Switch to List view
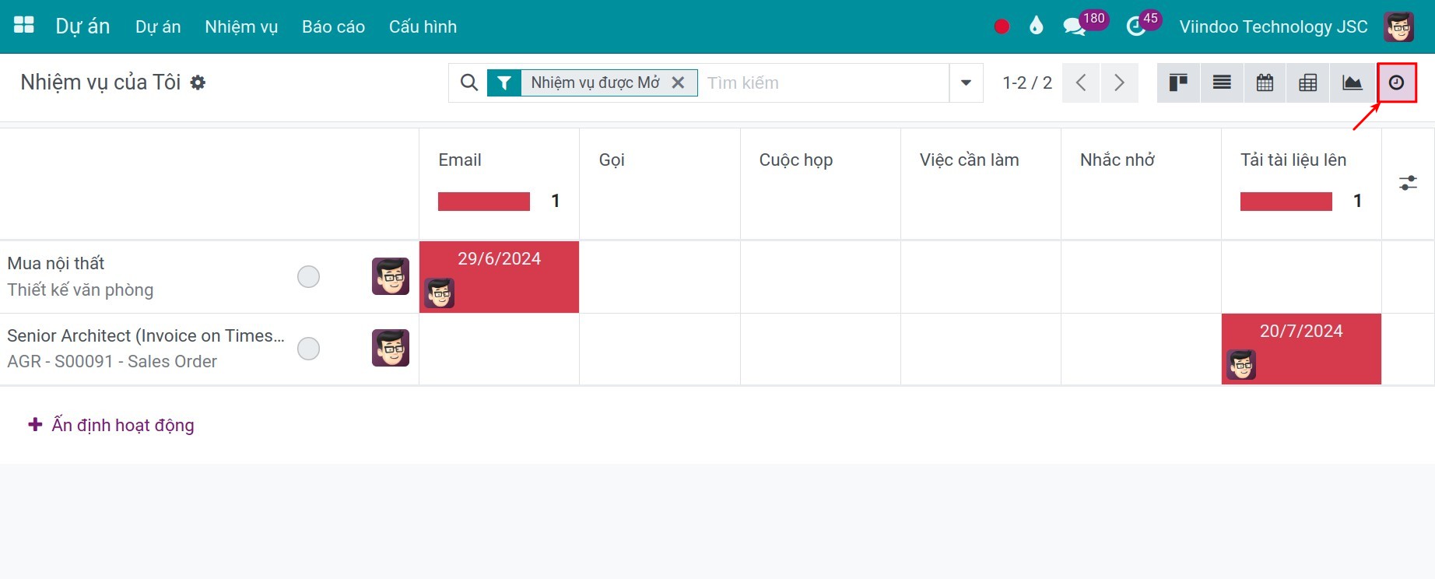The image size is (1435, 579). click(x=1222, y=82)
